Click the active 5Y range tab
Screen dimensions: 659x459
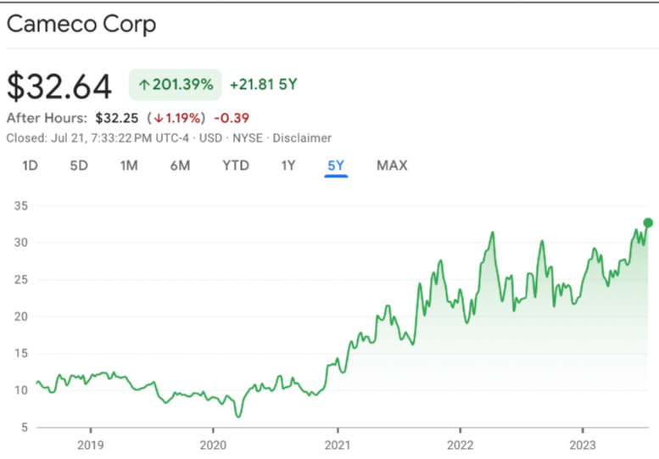(x=336, y=165)
